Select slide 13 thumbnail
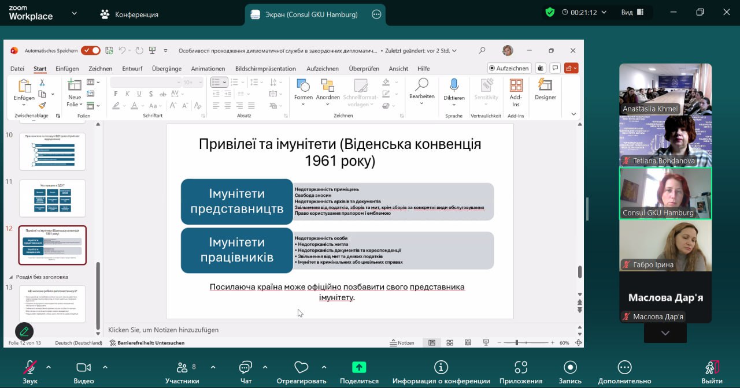Image resolution: width=740 pixels, height=388 pixels. click(53, 304)
